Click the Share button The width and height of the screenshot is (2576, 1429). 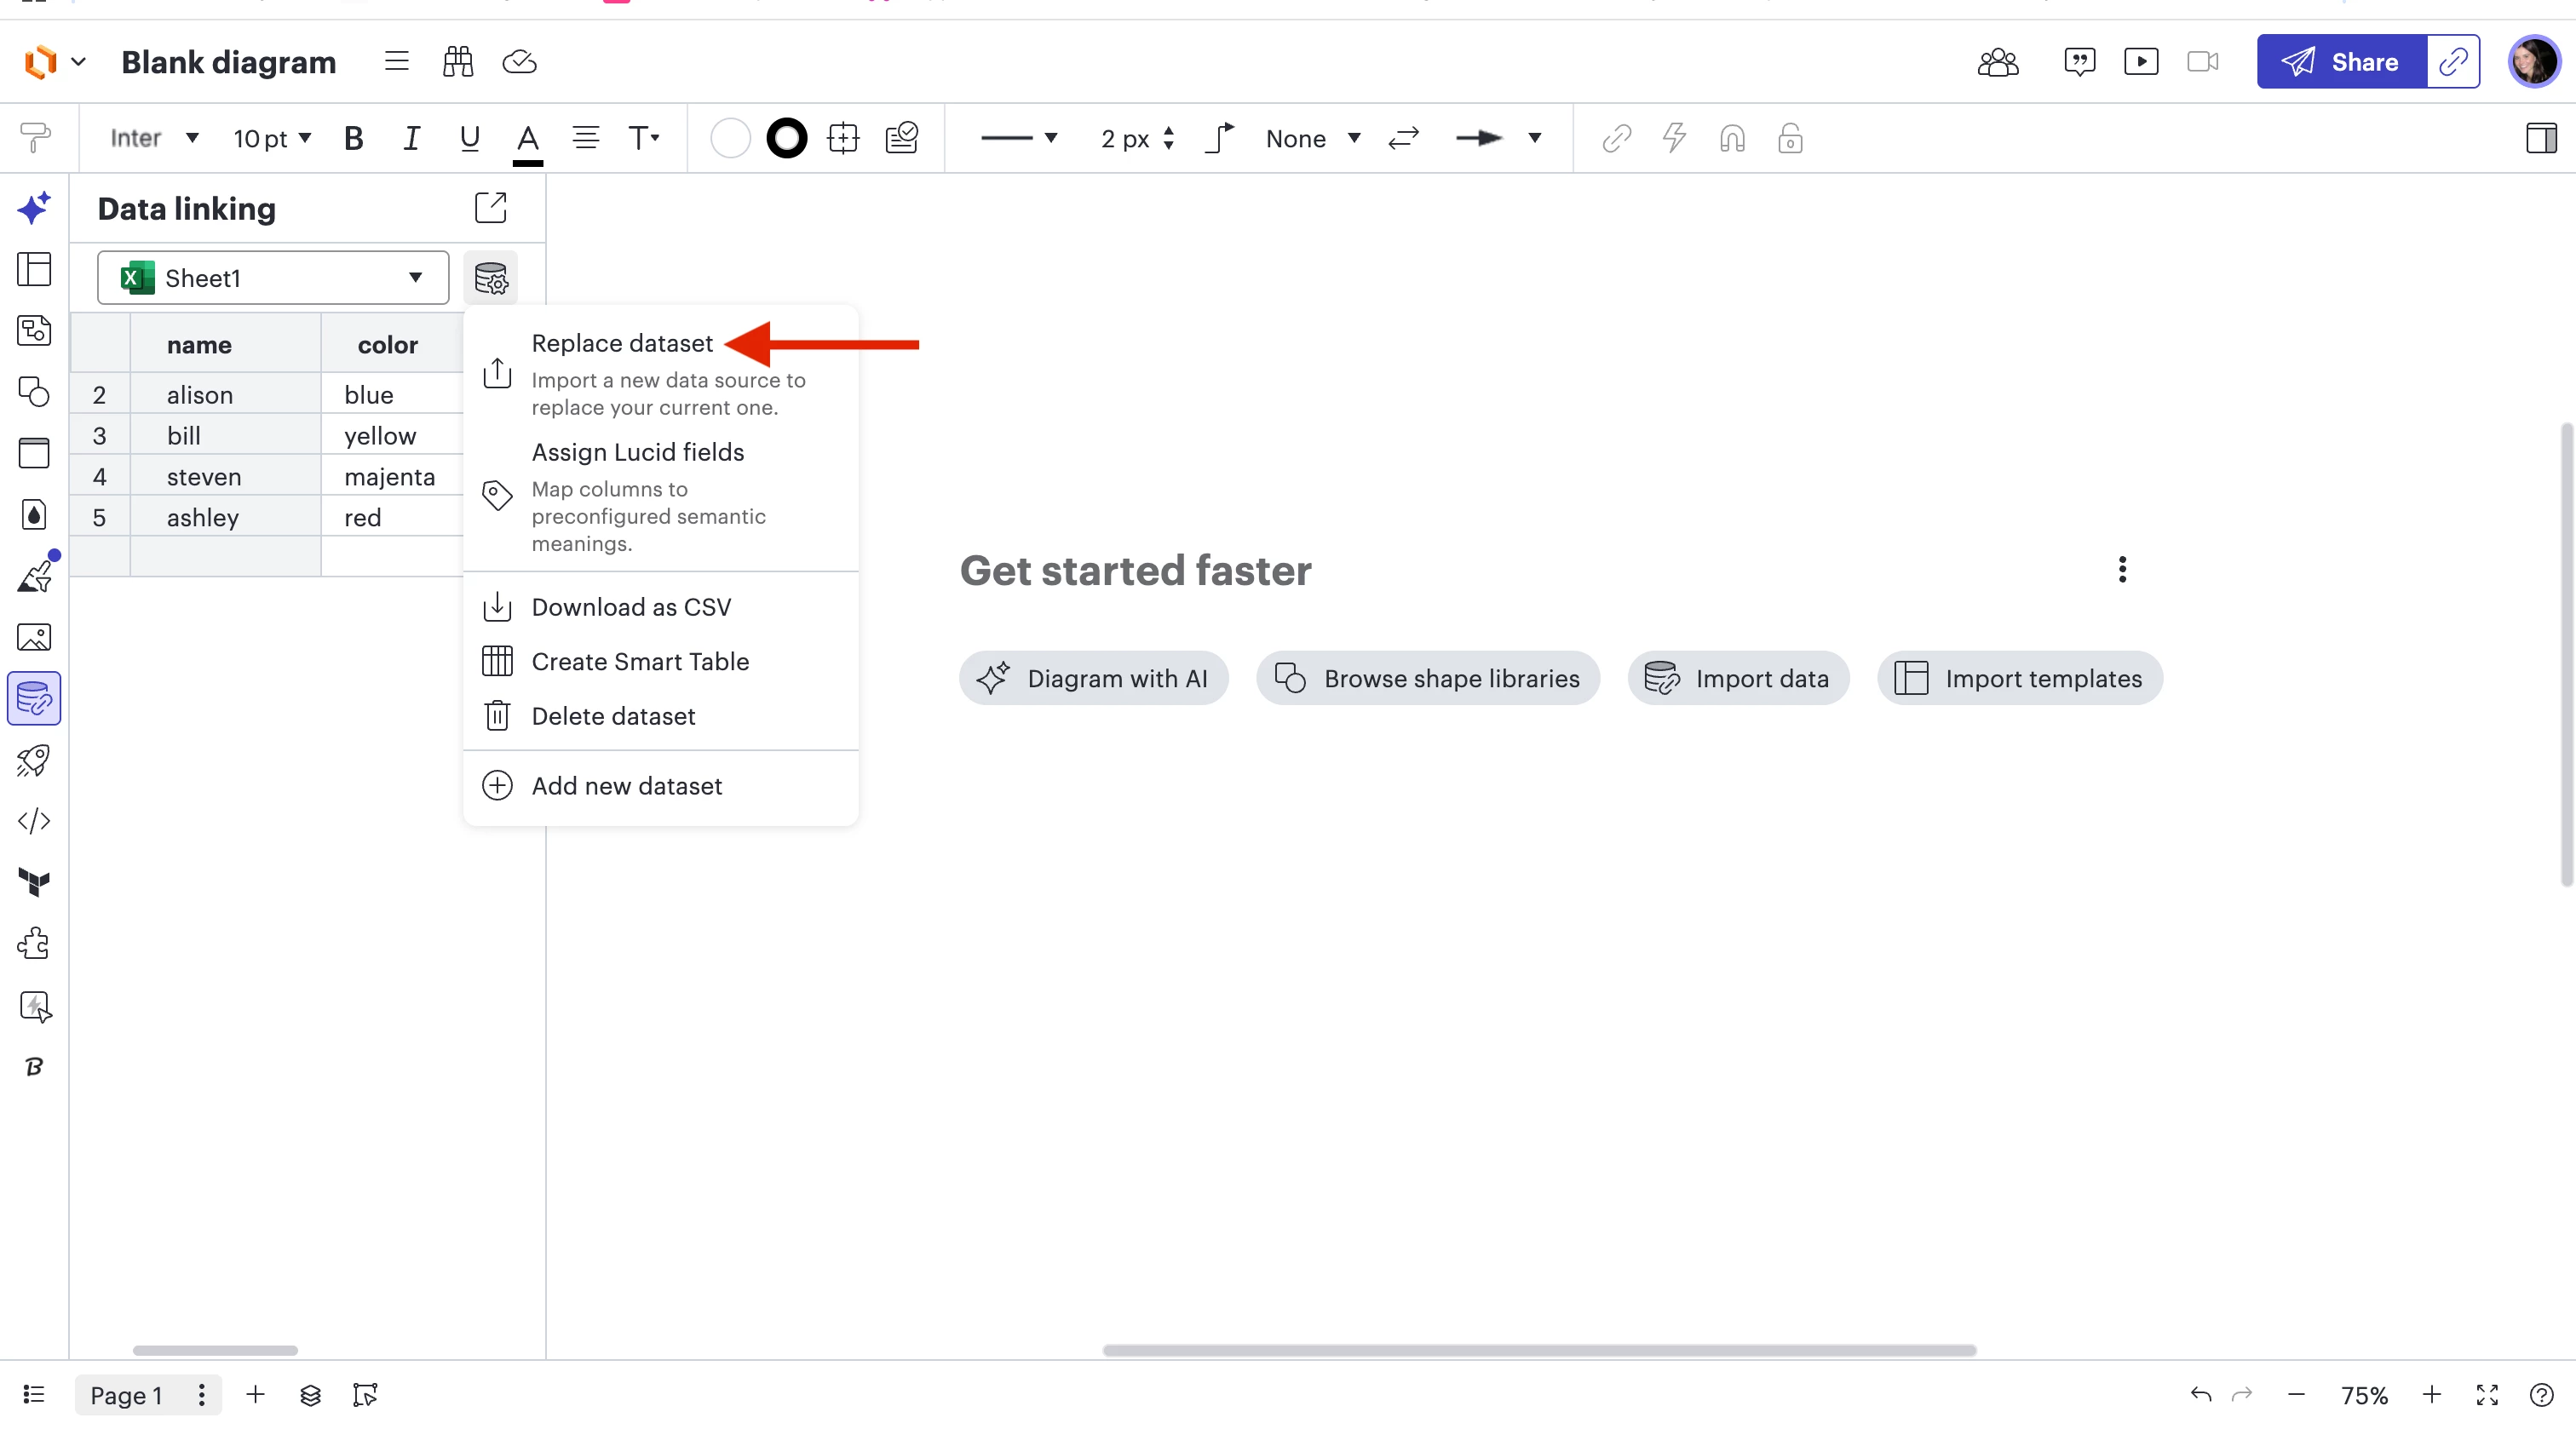(x=2341, y=62)
